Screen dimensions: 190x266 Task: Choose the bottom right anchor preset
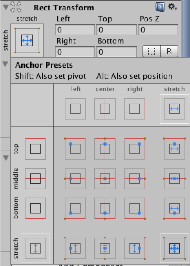coord(135,208)
